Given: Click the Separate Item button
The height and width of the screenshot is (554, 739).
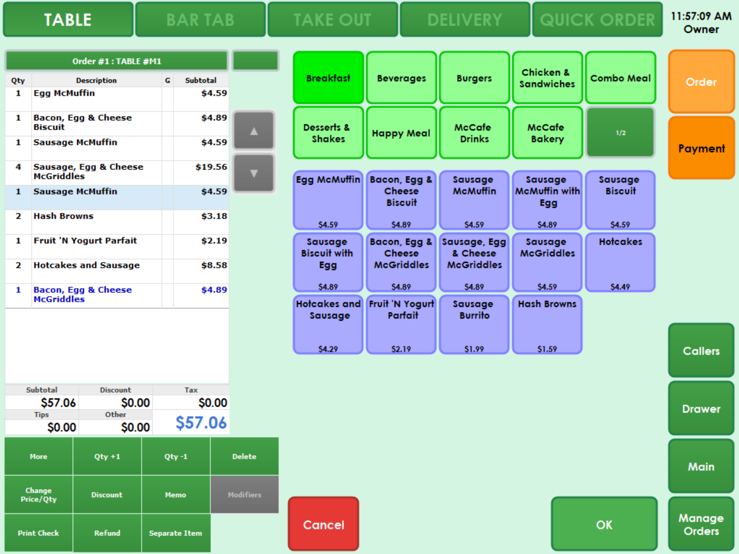Looking at the screenshot, I should pos(175,533).
